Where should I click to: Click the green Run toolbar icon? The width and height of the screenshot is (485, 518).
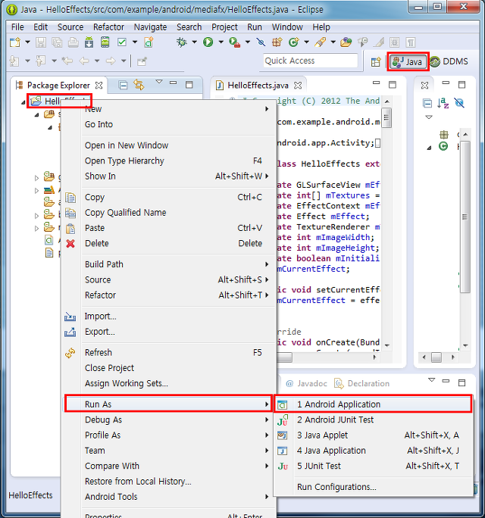point(208,42)
